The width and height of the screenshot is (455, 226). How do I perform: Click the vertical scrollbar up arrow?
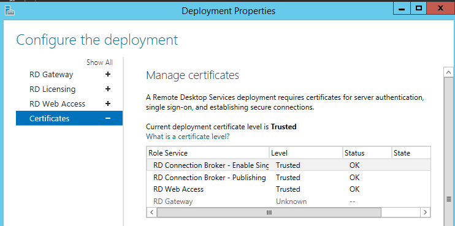coord(449,72)
